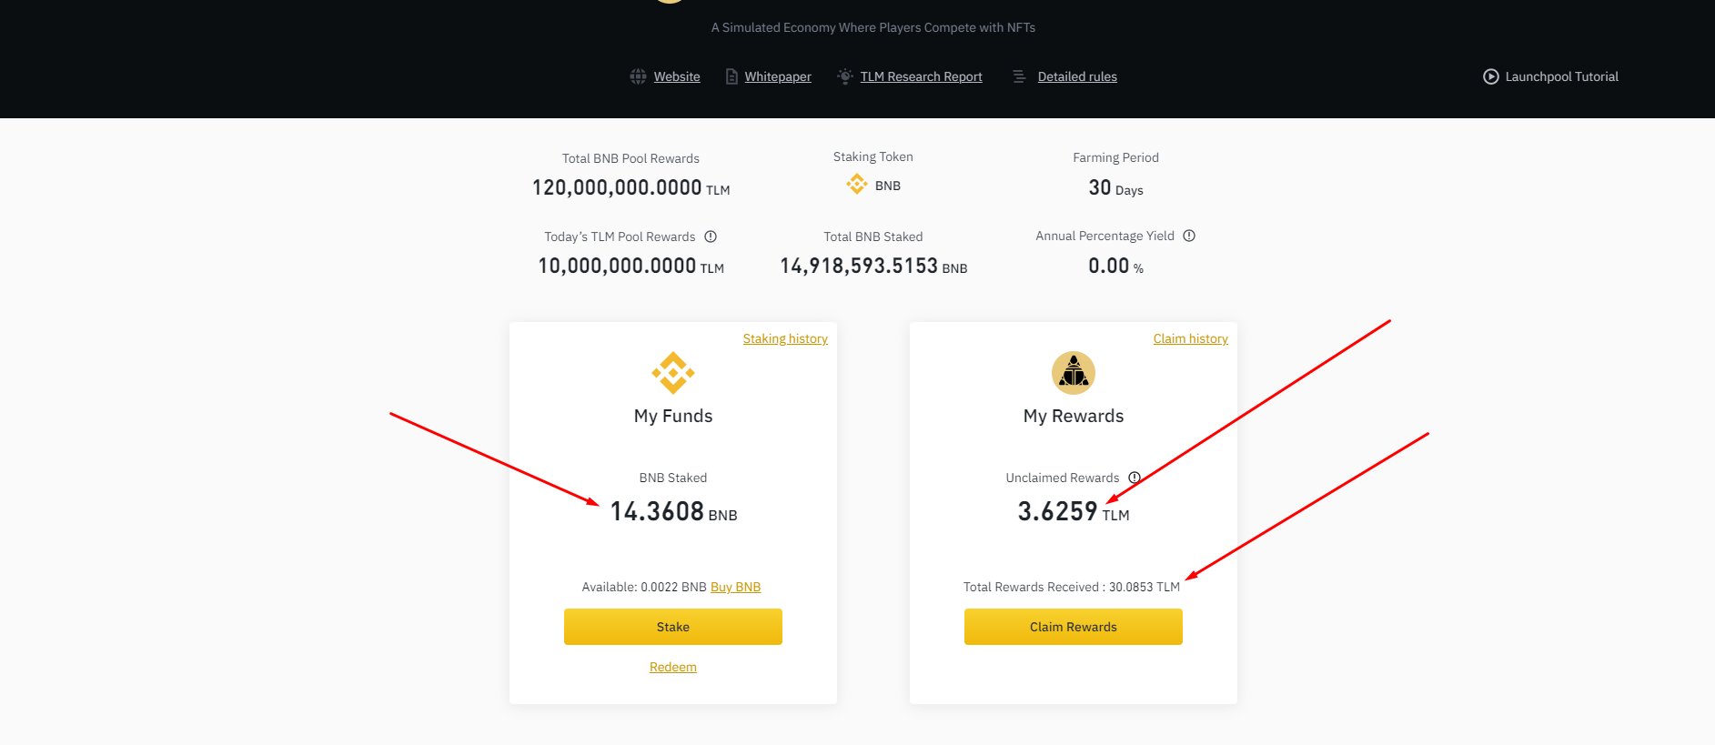Screen dimensions: 1715x745
Task: Follow the Buy BNB link
Action: (735, 587)
